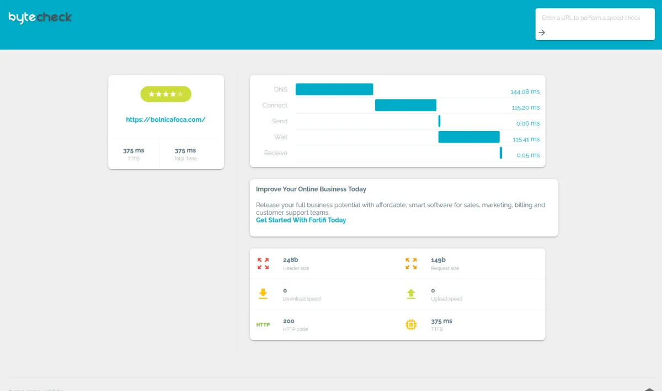Click the Release your full business potential paragraph
Screen dimensions: 662x391
pyautogui.click(x=401, y=209)
